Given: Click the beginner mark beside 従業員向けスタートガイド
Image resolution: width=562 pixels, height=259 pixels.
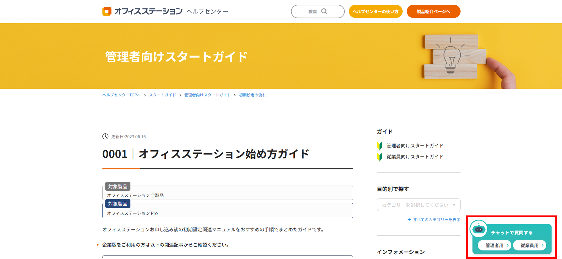Looking at the screenshot, I should pos(380,157).
